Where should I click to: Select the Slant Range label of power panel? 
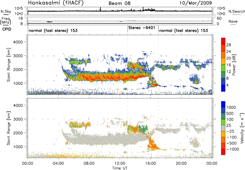9,65
